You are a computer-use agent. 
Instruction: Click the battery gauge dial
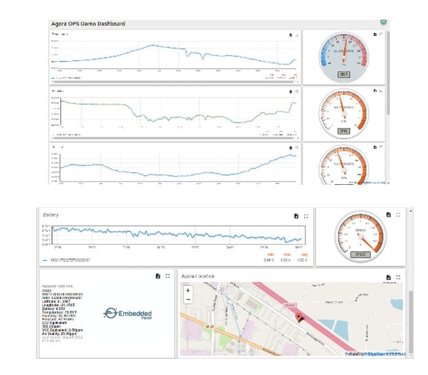click(x=360, y=237)
